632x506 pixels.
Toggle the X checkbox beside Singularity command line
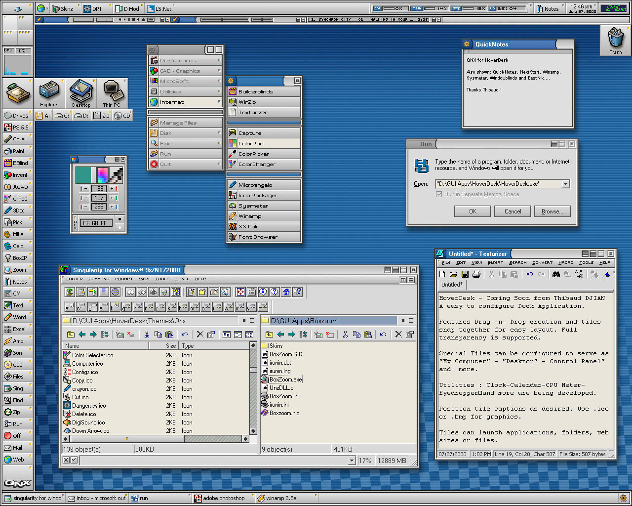66,460
